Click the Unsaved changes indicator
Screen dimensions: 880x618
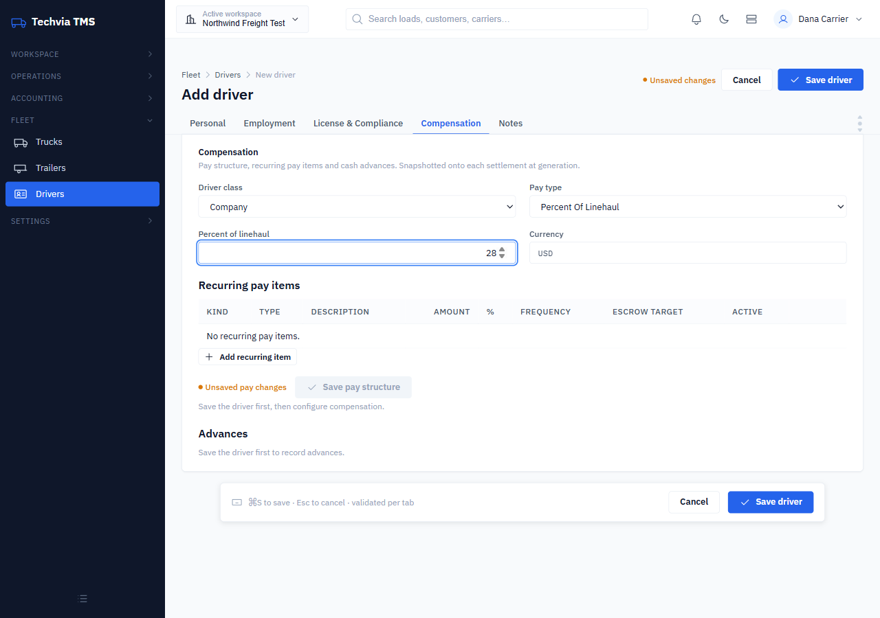(679, 80)
